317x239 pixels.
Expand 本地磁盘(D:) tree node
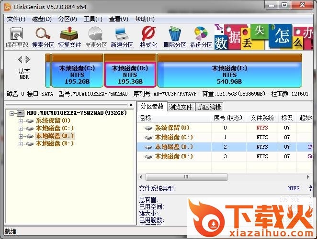21,136
